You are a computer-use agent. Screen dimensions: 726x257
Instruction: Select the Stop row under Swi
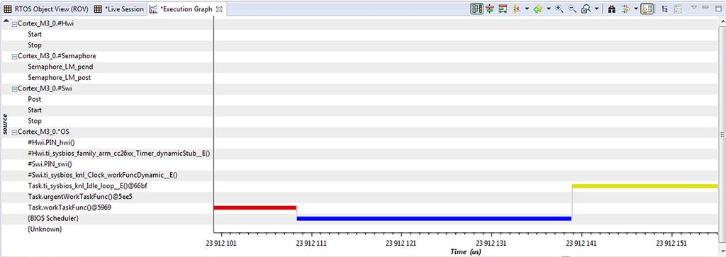pos(35,121)
